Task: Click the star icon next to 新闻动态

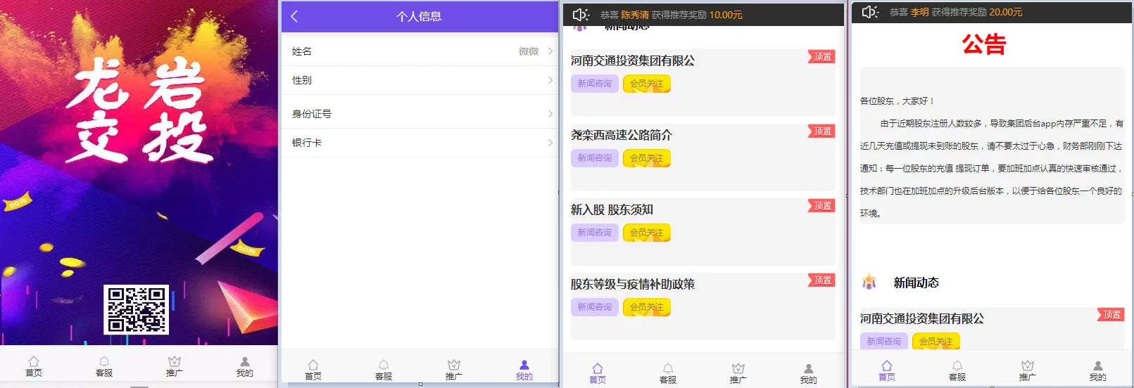Action: tap(869, 282)
